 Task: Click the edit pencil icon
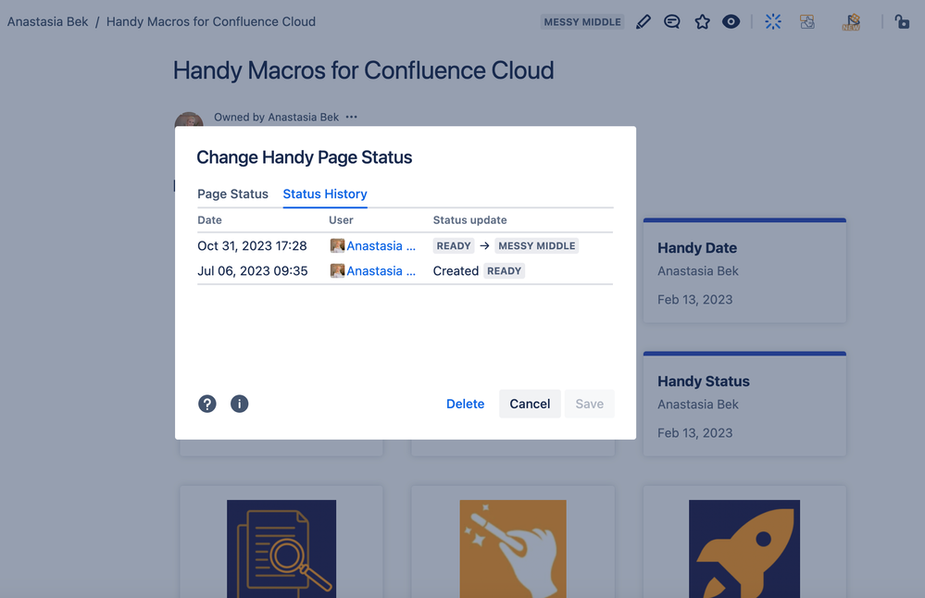643,22
